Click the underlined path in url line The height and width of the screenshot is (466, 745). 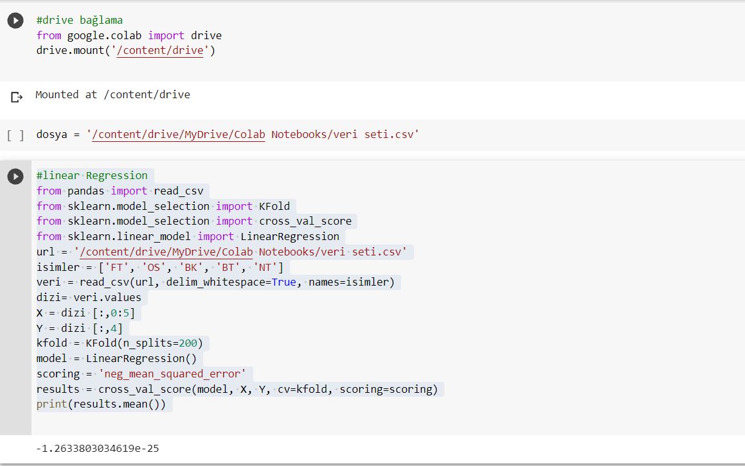pos(166,252)
